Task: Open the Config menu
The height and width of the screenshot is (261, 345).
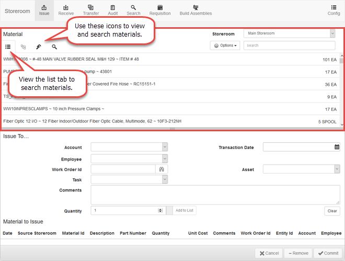Action: click(333, 10)
